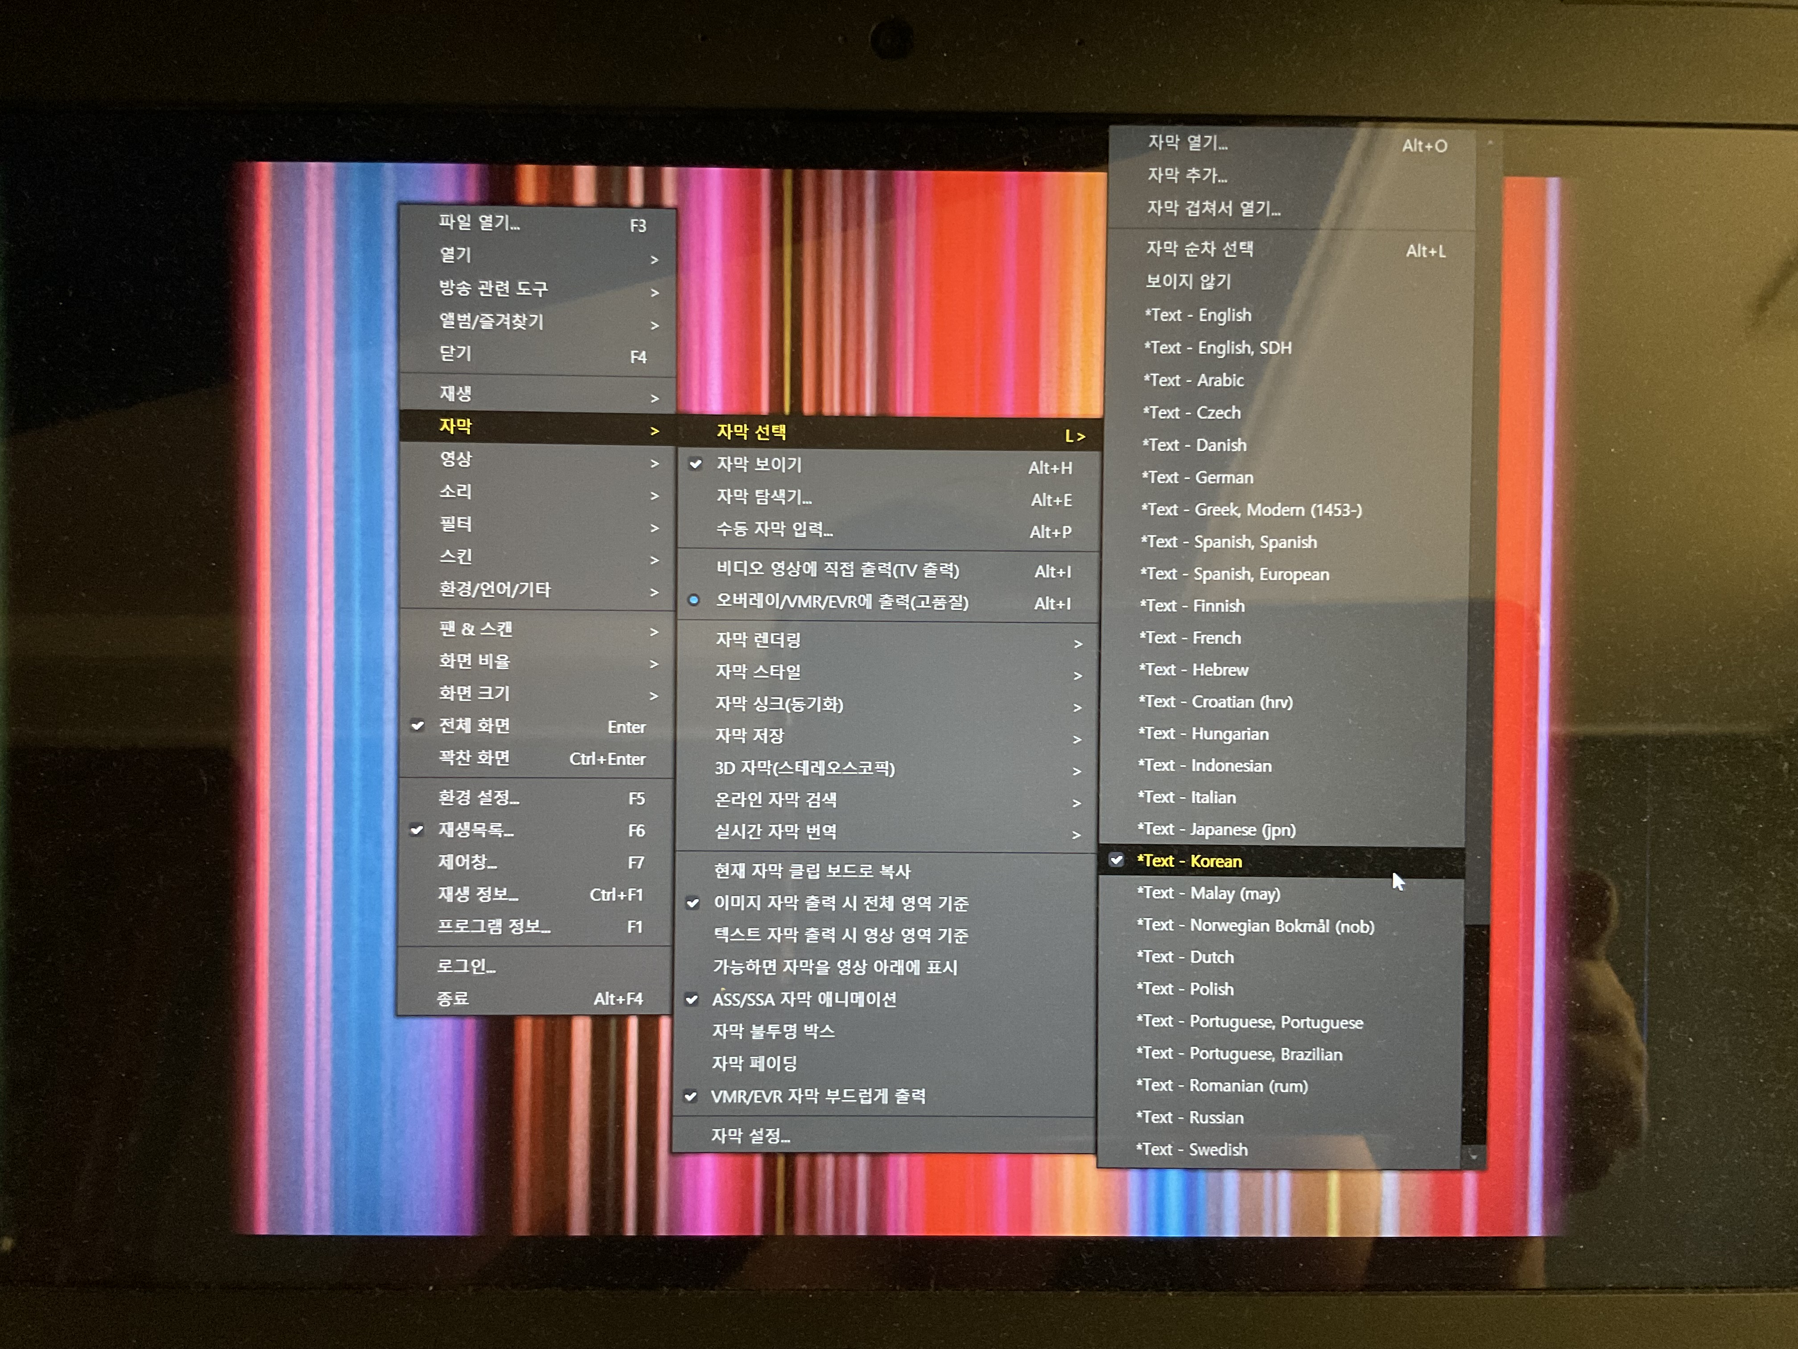
Task: Select 꽉찬 화면 menu entry
Action: [536, 758]
